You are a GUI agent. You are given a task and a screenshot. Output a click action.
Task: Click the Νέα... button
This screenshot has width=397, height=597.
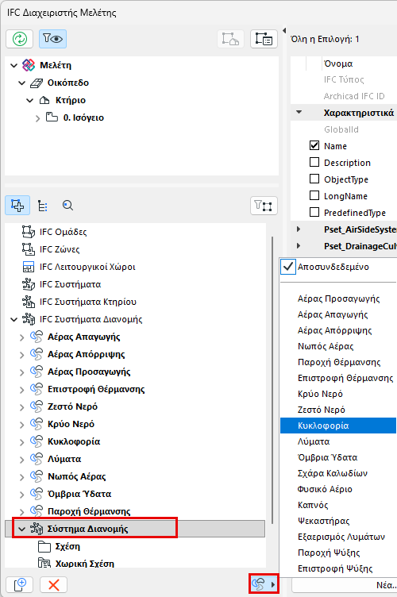coord(345,585)
